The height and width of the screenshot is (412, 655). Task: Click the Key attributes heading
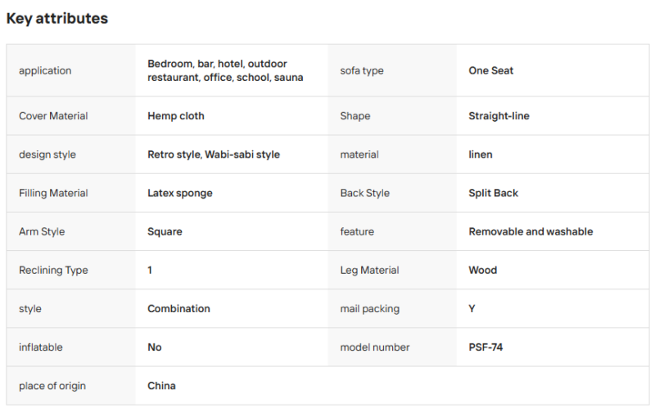click(56, 18)
